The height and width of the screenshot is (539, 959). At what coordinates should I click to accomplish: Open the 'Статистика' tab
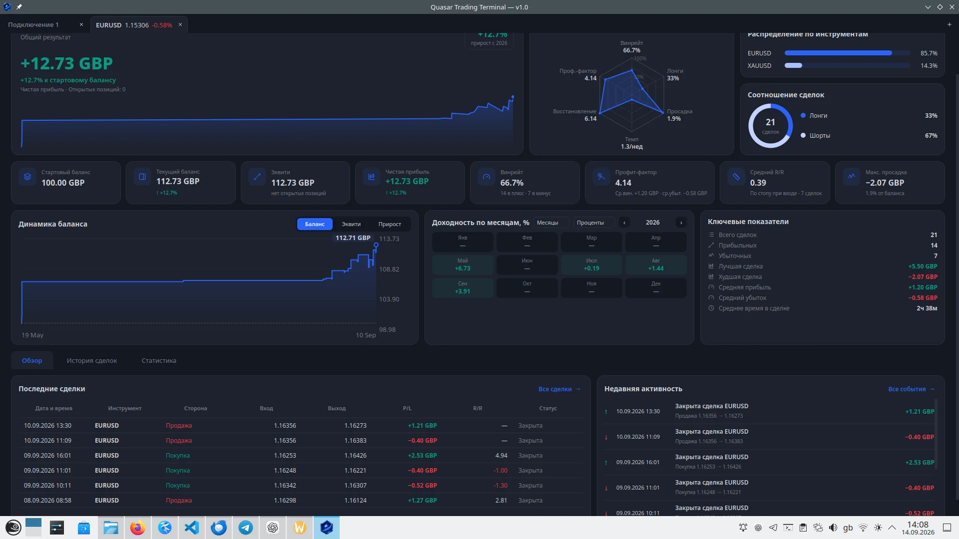click(x=159, y=360)
